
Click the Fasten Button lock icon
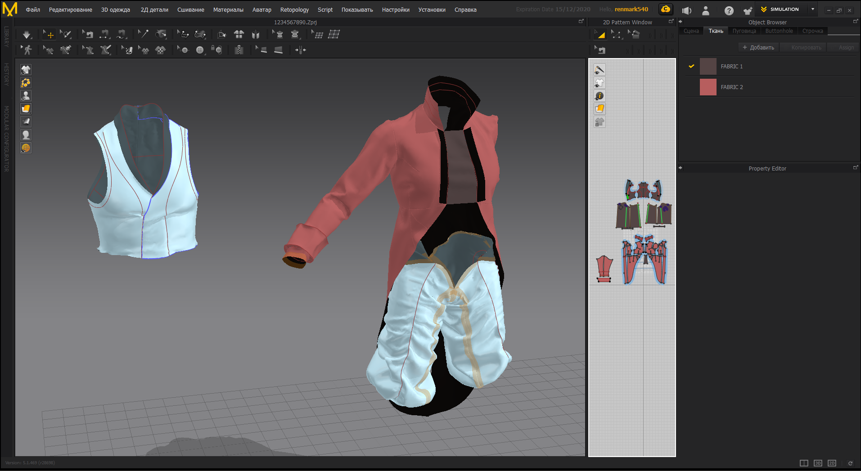217,50
